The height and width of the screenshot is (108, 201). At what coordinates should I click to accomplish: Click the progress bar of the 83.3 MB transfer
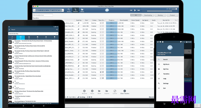click(111, 29)
